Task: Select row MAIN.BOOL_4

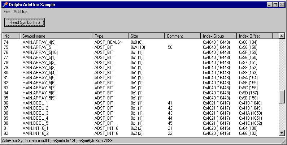Action: tap(140, 118)
